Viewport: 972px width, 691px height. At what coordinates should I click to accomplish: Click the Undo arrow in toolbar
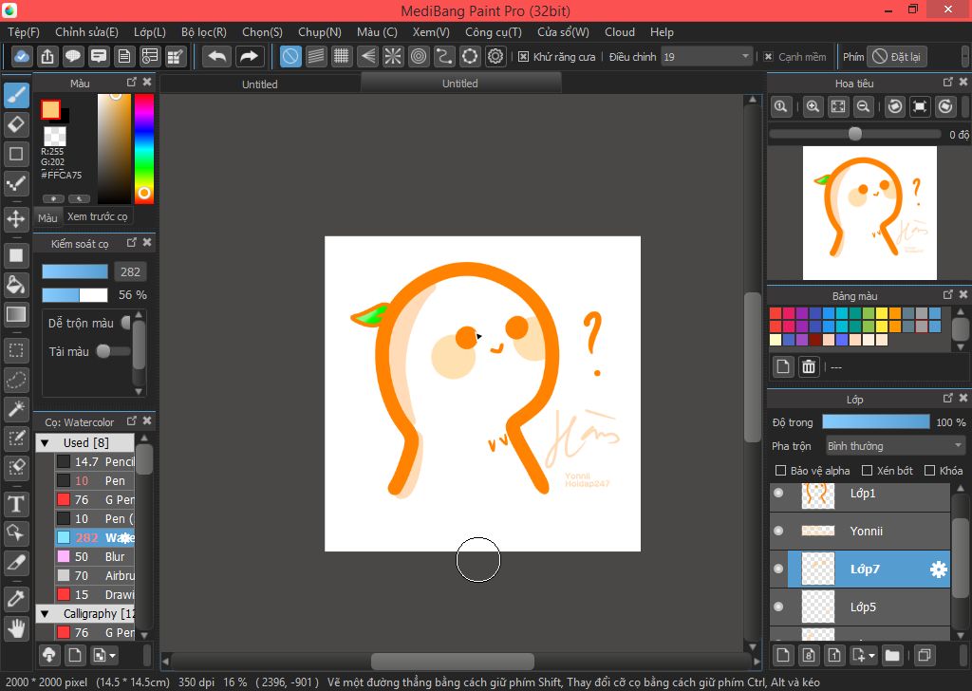[x=217, y=56]
